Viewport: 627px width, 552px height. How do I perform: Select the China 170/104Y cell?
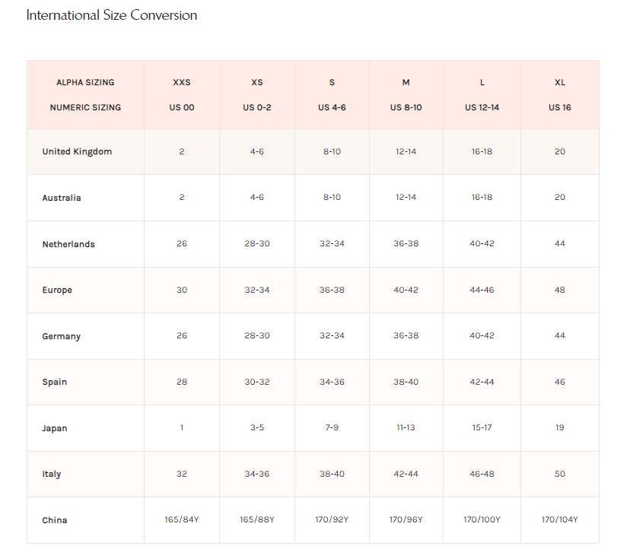(560, 519)
